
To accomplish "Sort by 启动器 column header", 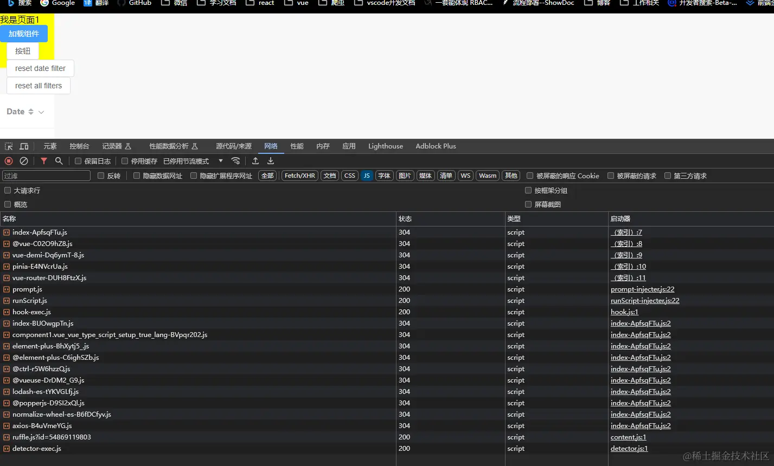I will click(x=691, y=219).
